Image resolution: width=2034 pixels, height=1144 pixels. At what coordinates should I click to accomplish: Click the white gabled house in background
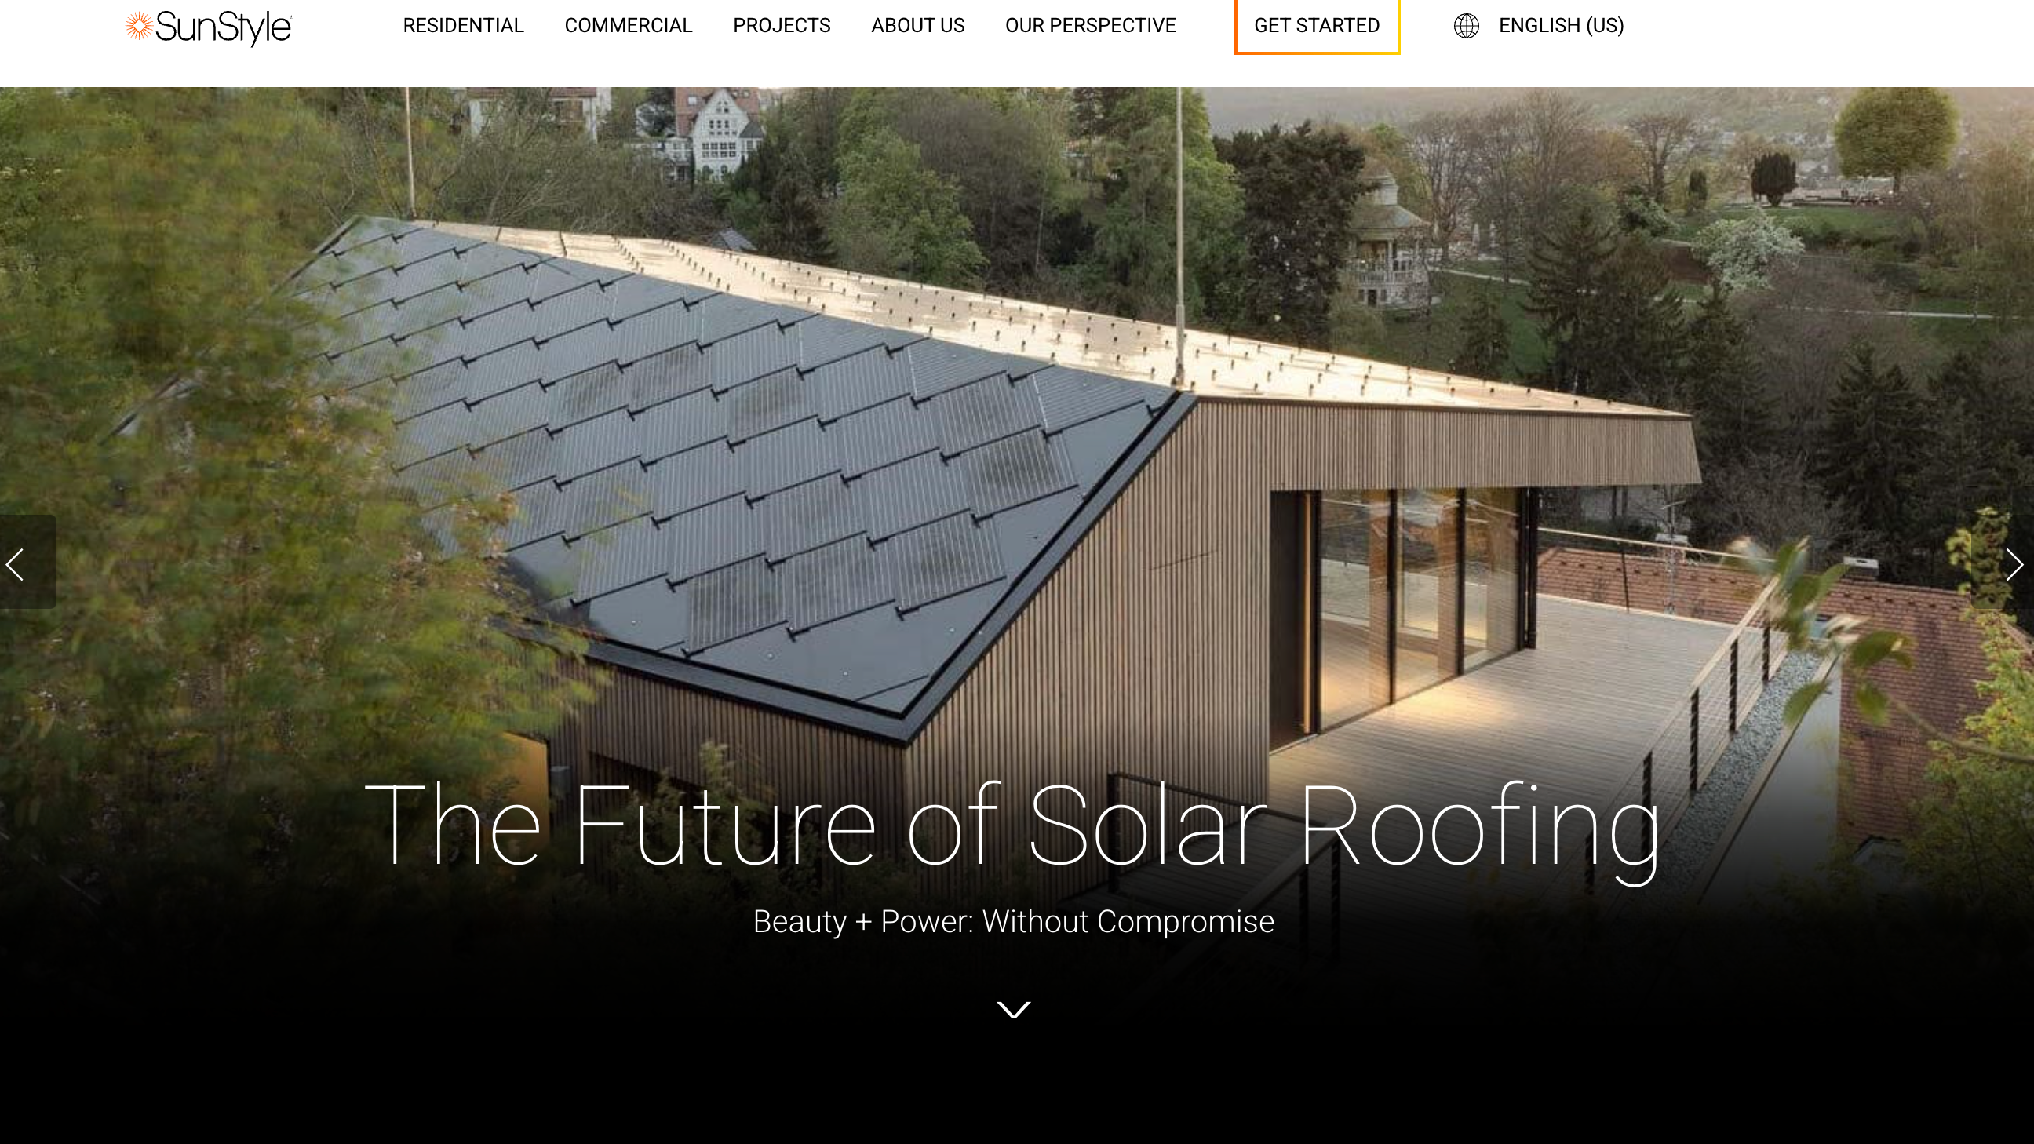(716, 134)
